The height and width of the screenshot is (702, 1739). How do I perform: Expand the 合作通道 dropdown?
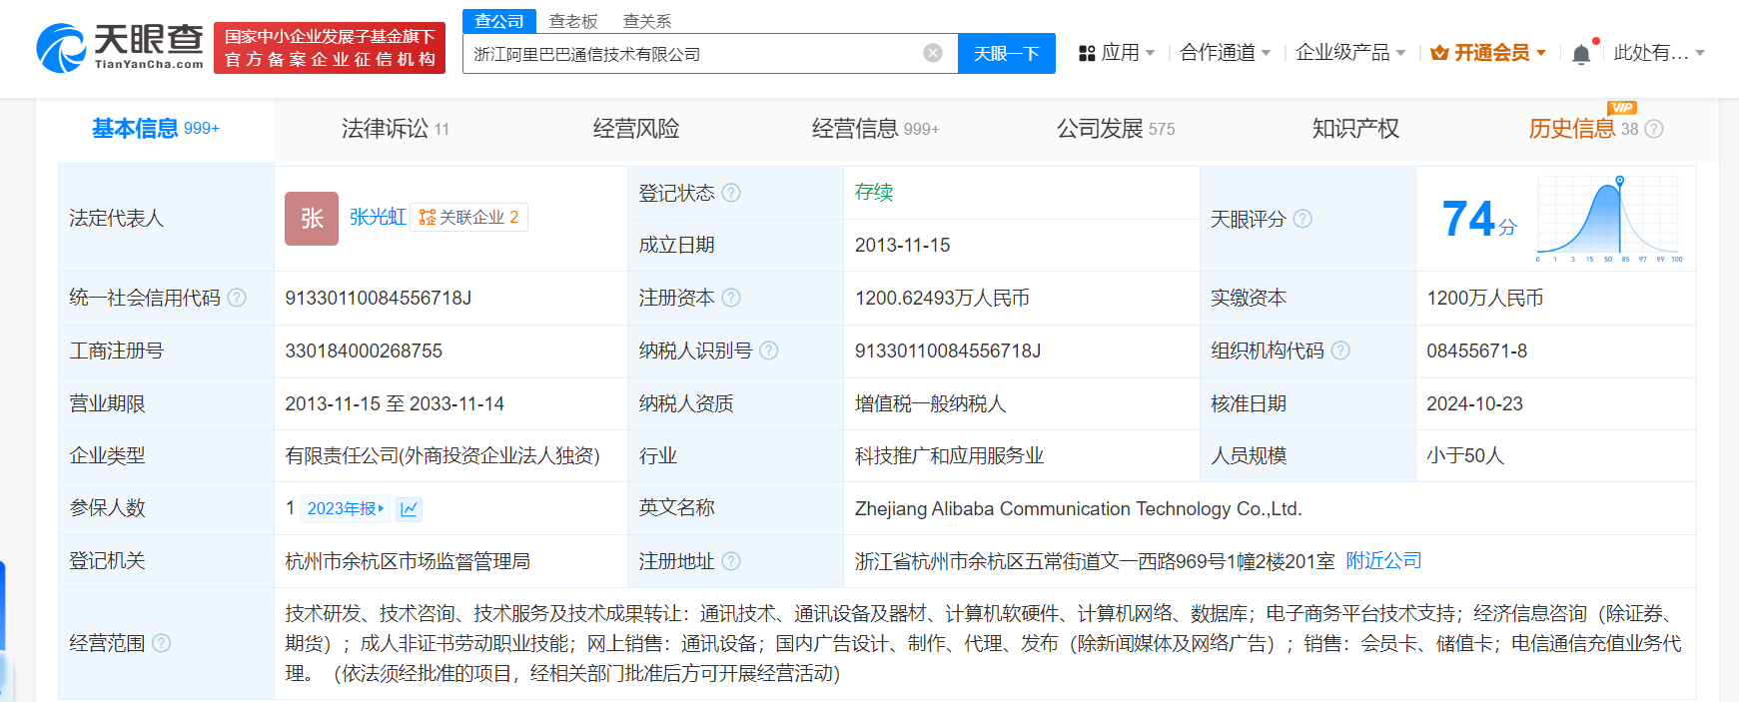click(x=1225, y=53)
